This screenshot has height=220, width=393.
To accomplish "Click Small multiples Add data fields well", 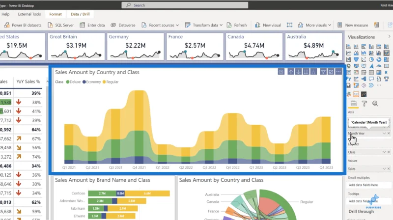I will pos(369,185).
